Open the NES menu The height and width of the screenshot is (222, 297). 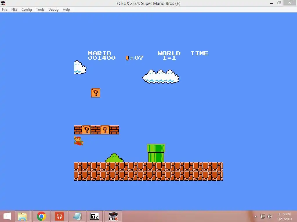15,10
